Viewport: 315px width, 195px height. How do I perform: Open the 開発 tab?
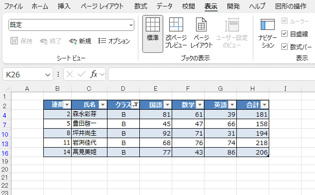point(233,6)
